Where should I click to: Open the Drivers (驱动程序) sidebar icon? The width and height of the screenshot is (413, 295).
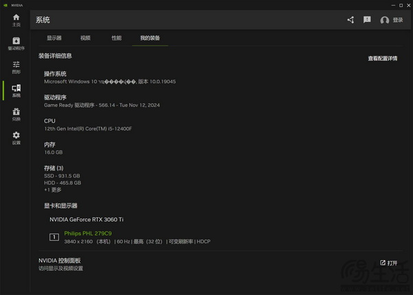click(16, 43)
